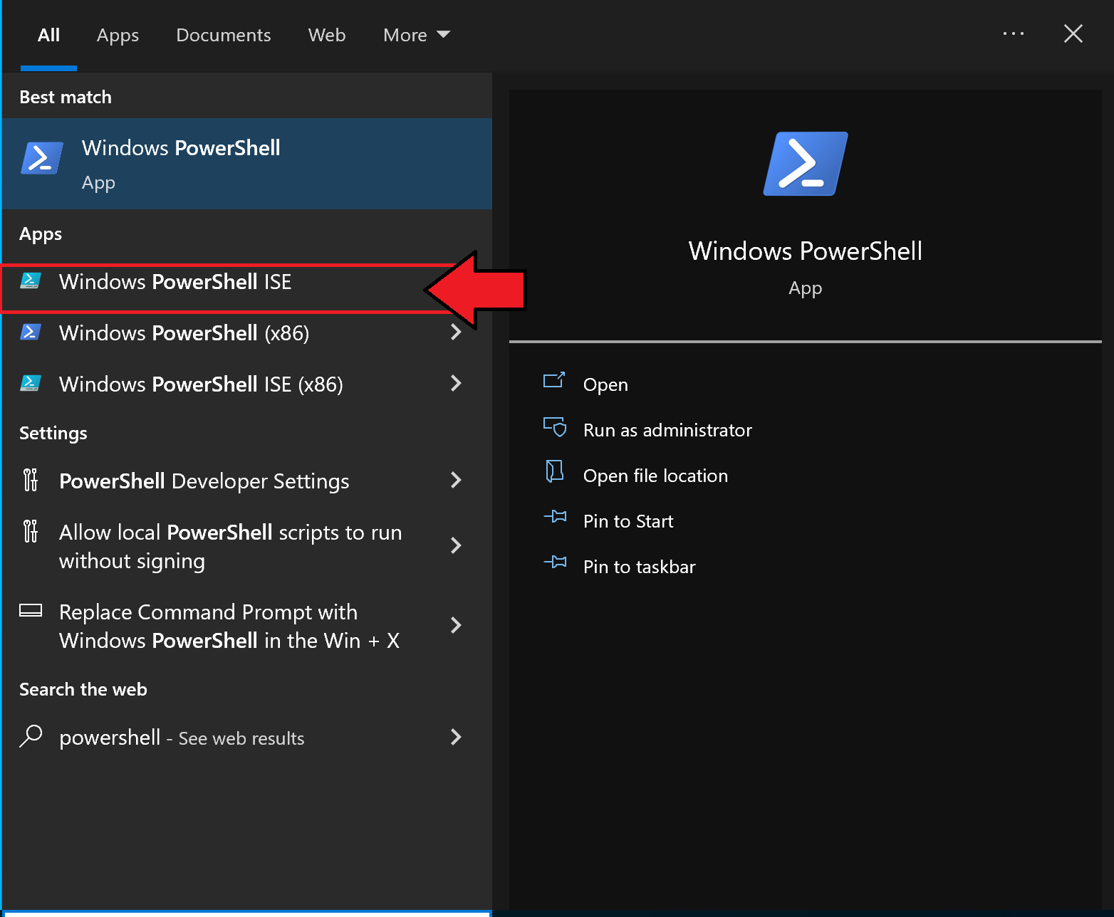Click the large PowerShell logo in preview pane
This screenshot has height=917, width=1114.
coord(805,164)
